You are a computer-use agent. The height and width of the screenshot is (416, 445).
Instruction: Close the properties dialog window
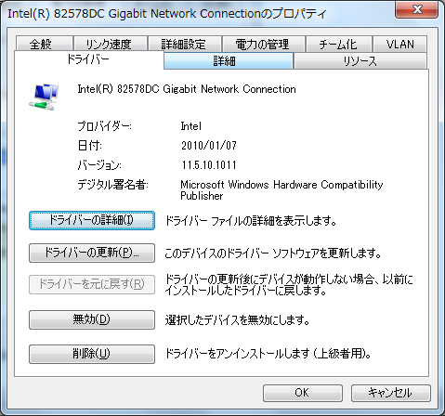417,9
